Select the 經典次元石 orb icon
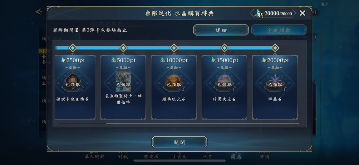The image size is (359, 165). 174,82
